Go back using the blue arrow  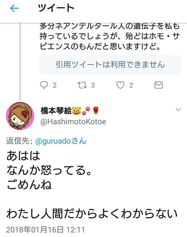14,8
